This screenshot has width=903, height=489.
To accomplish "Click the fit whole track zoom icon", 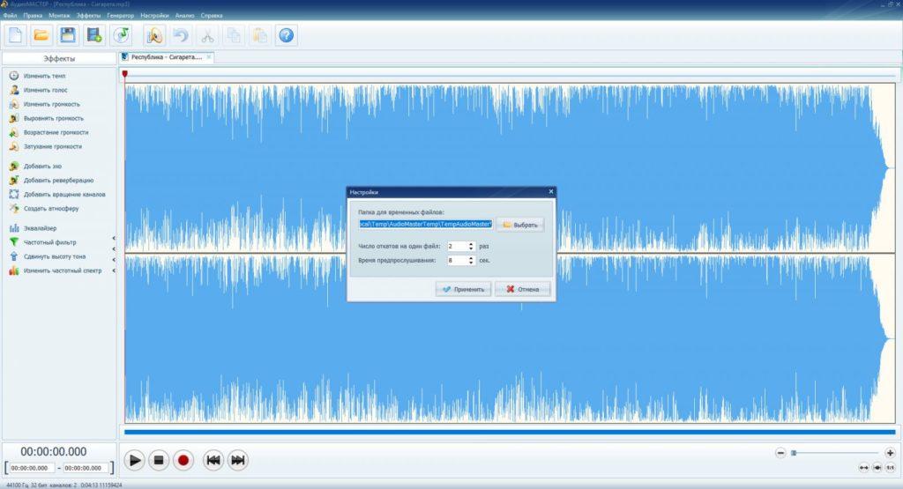I will coord(864,468).
